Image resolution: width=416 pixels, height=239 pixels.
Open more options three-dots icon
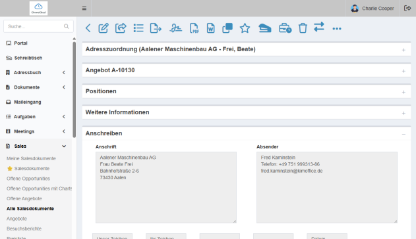(x=337, y=28)
